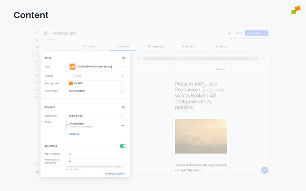Click the orange MH icon thumbnail

click(72, 66)
